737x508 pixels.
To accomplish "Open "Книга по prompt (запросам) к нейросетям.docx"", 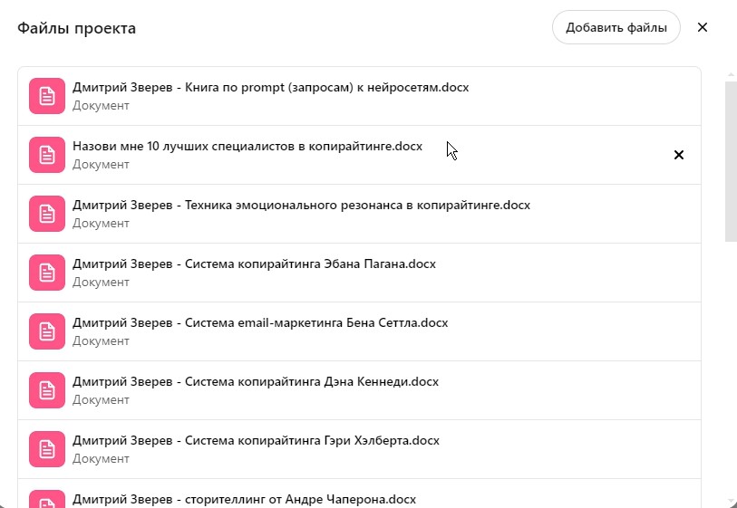I will [x=270, y=88].
